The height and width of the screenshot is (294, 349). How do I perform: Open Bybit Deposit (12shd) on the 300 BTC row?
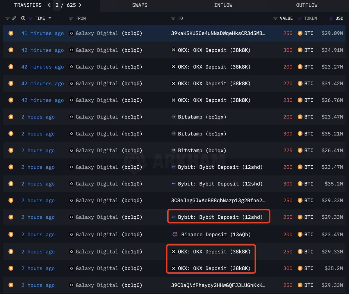point(220,184)
